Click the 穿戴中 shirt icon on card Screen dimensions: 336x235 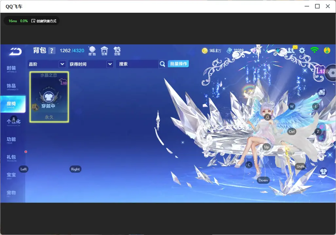tap(49, 97)
